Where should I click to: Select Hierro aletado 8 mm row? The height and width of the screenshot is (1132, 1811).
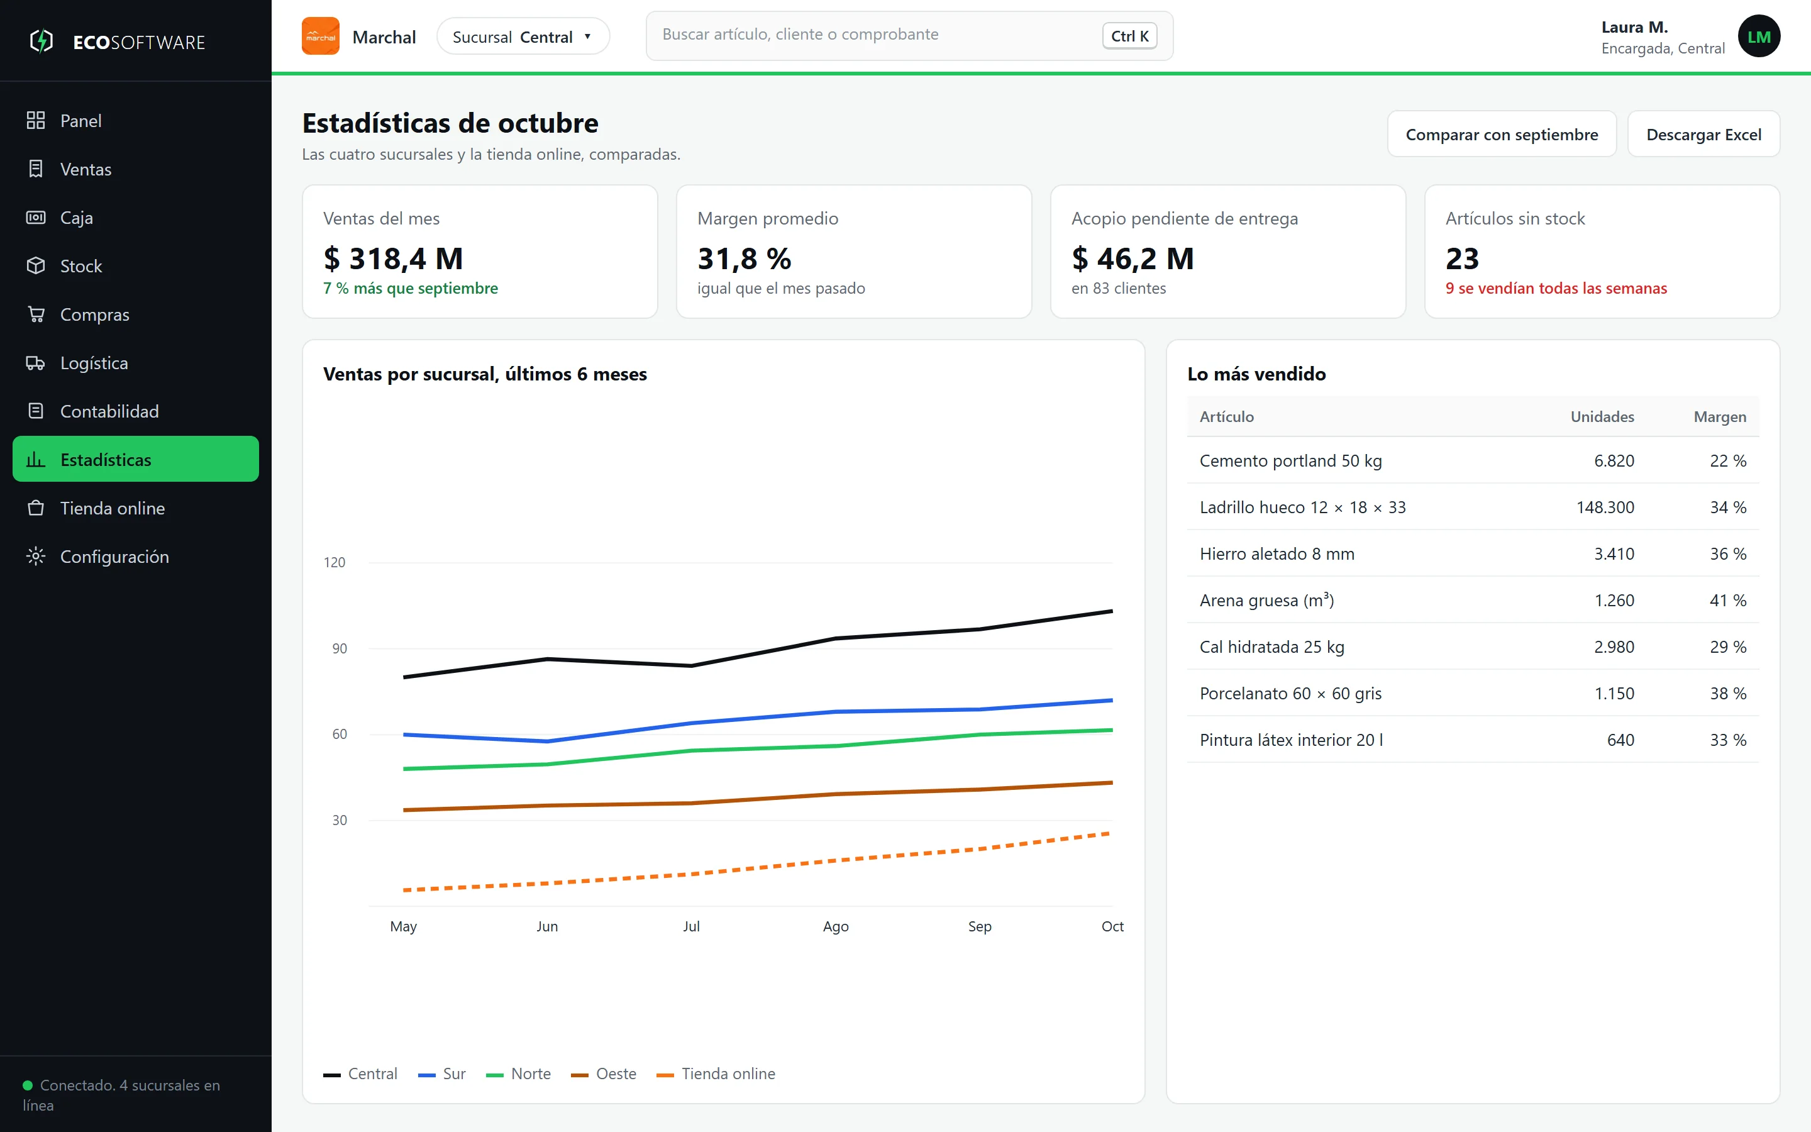[x=1472, y=553]
